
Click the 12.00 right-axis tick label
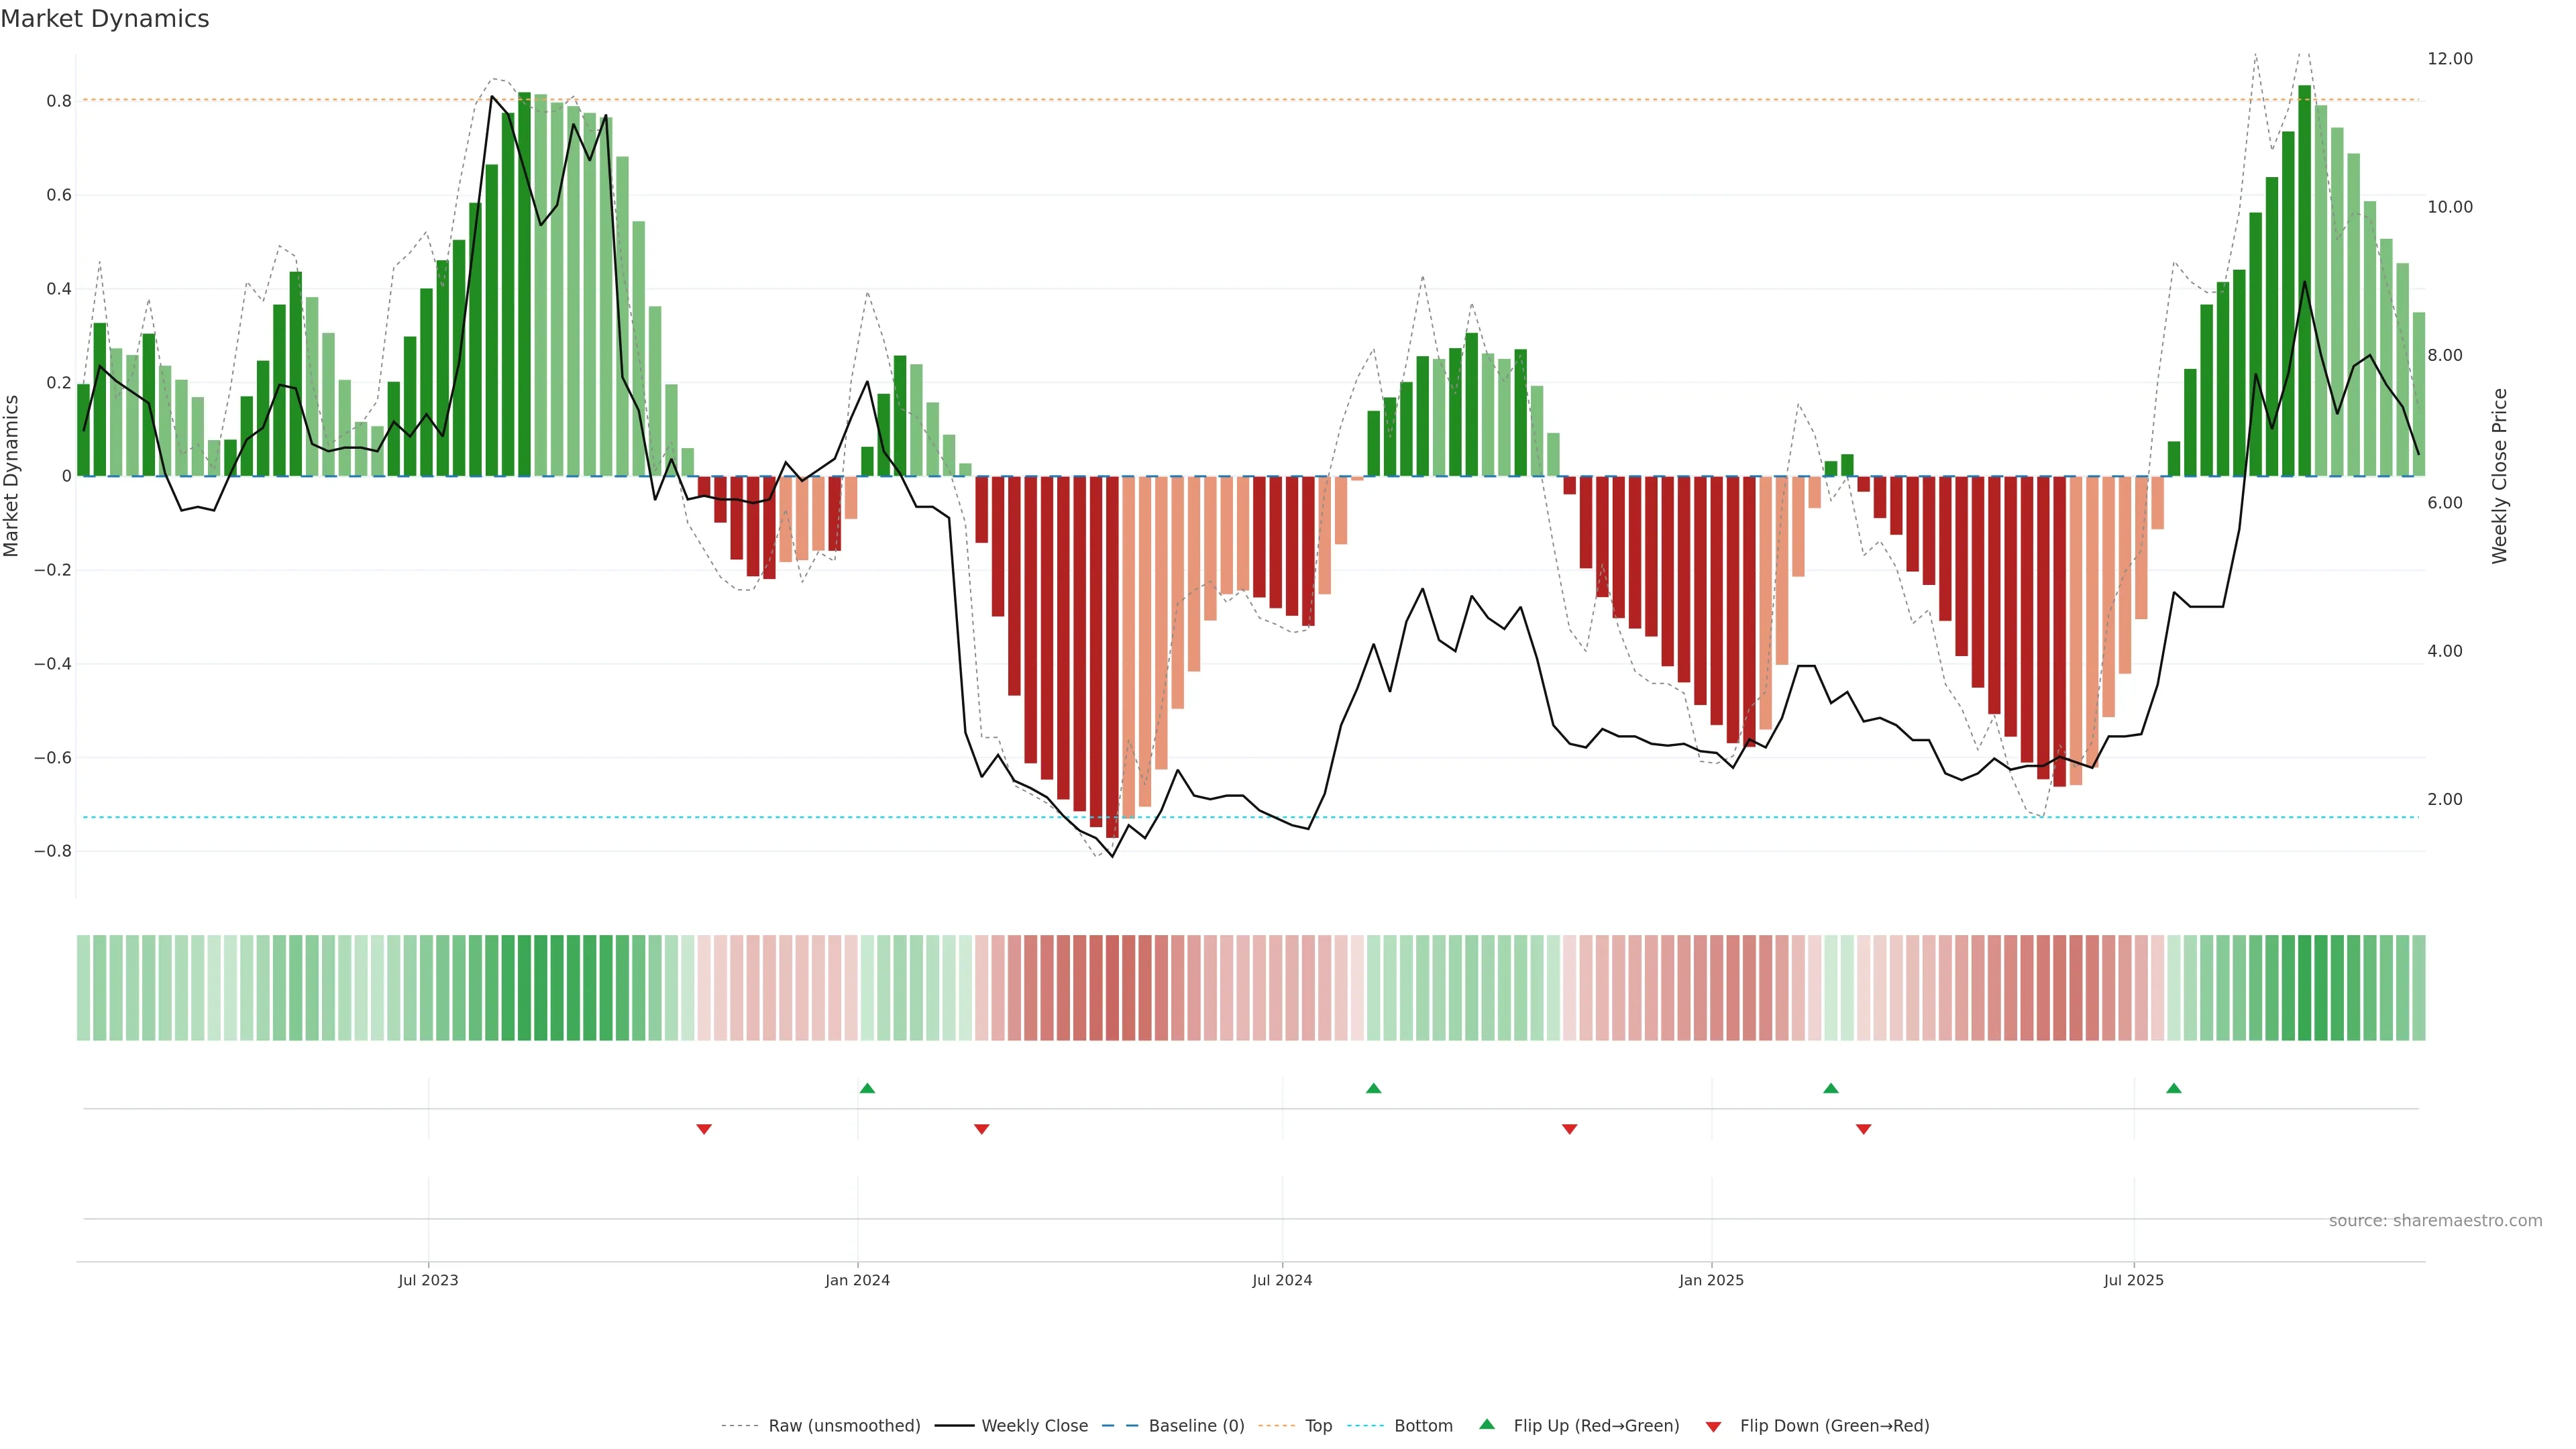click(x=2449, y=59)
